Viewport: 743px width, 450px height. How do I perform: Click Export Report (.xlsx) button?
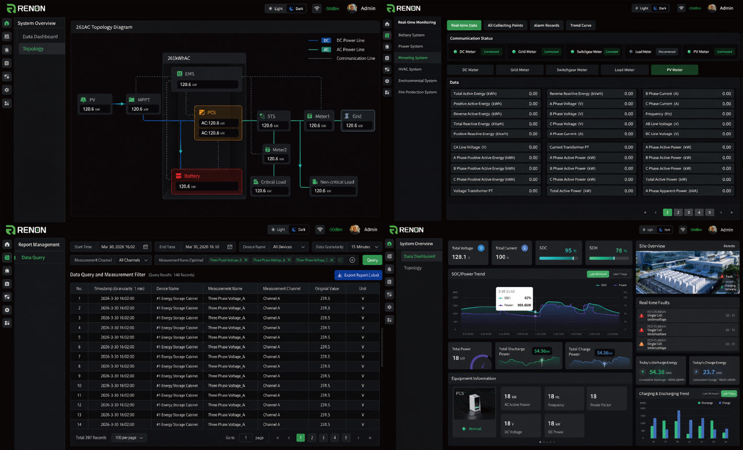click(358, 275)
